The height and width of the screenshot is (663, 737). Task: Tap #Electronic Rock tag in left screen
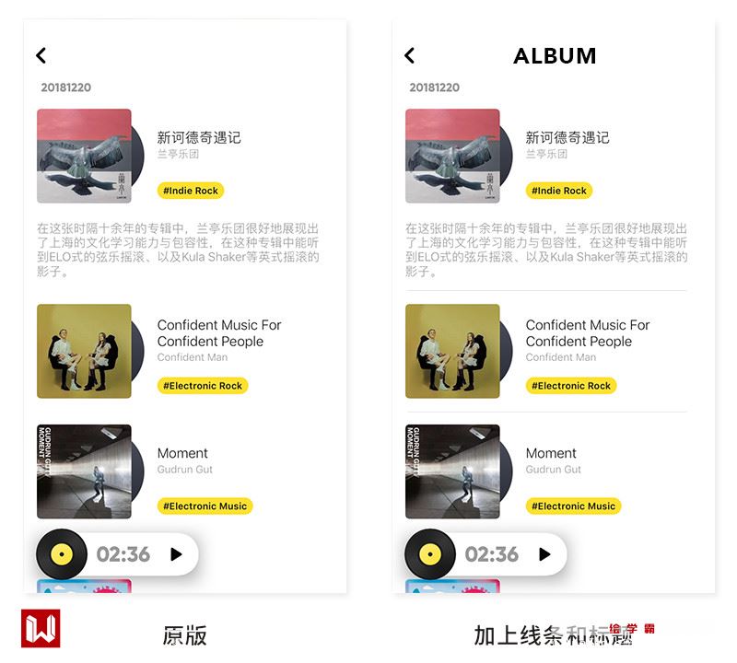(203, 386)
